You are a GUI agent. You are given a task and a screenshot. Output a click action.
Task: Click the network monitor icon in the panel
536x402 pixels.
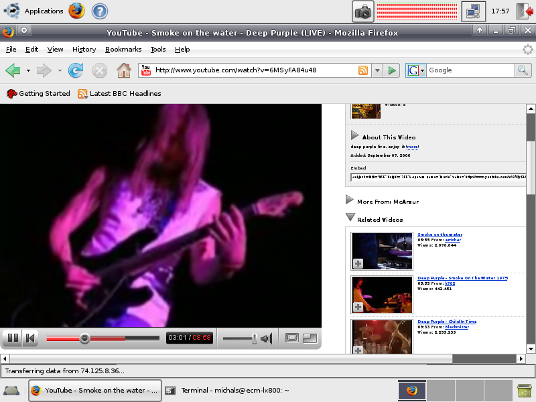[x=473, y=11]
